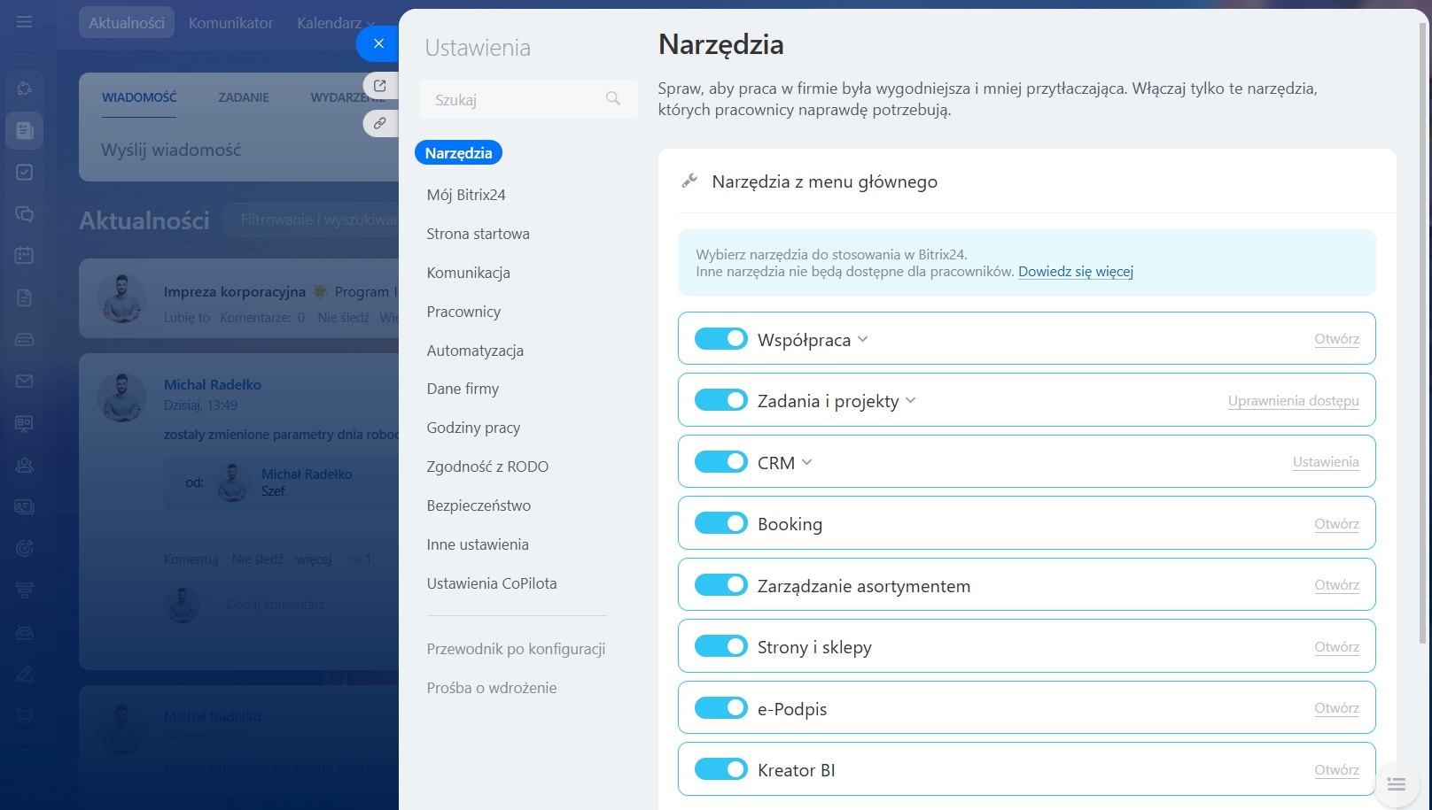Click the magnifier icon in the Szukaj field
Image resolution: width=1432 pixels, height=810 pixels.
tap(612, 99)
